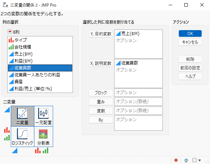This screenshot has height=164, width=210.
Task: Click the ブロック role button
Action: coord(101,93)
